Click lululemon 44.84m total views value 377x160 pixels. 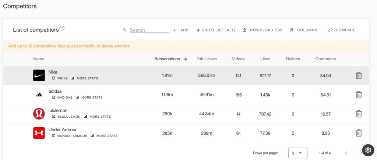tap(207, 114)
